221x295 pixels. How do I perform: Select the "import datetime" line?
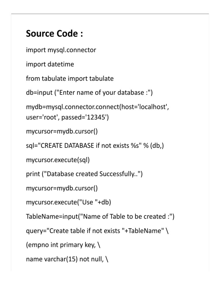click(x=50, y=64)
